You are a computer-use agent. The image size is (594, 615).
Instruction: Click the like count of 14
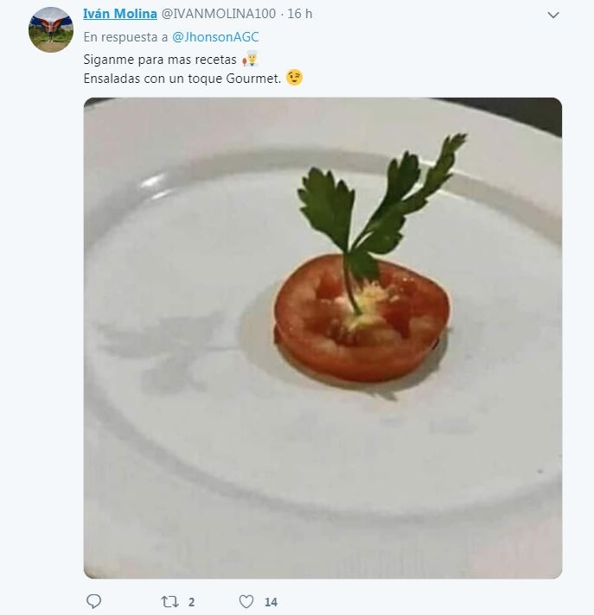pos(271,601)
